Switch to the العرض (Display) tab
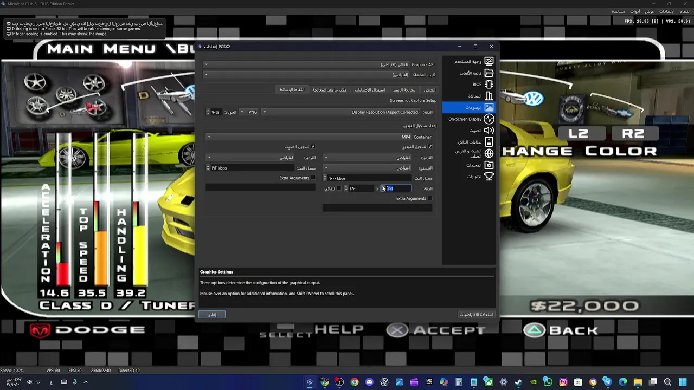694x390 pixels. pos(429,90)
